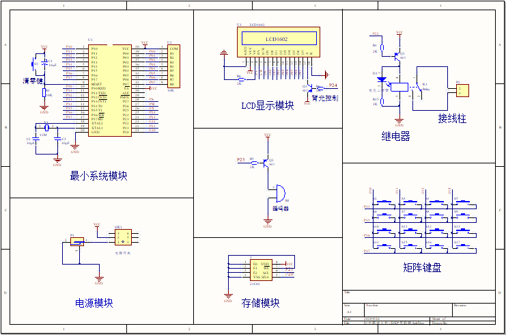Click resistor R1 10K below reset line
Image resolution: width=506 pixels, height=335 pixels.
44,93
